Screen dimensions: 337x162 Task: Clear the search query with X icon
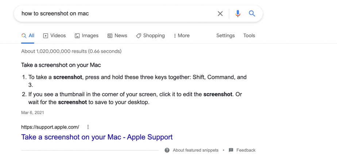coord(220,14)
